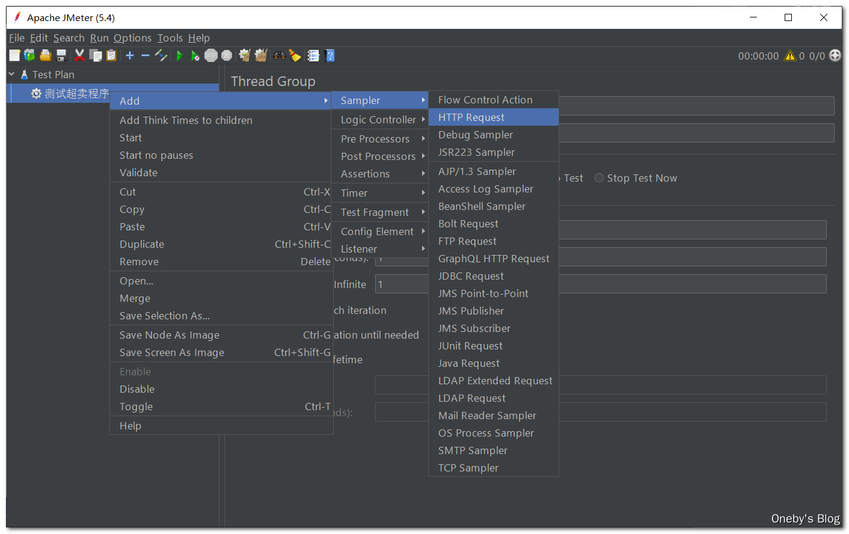Image resolution: width=849 pixels, height=534 pixels.
Task: Select JDBC Request entry
Action: [x=494, y=276]
